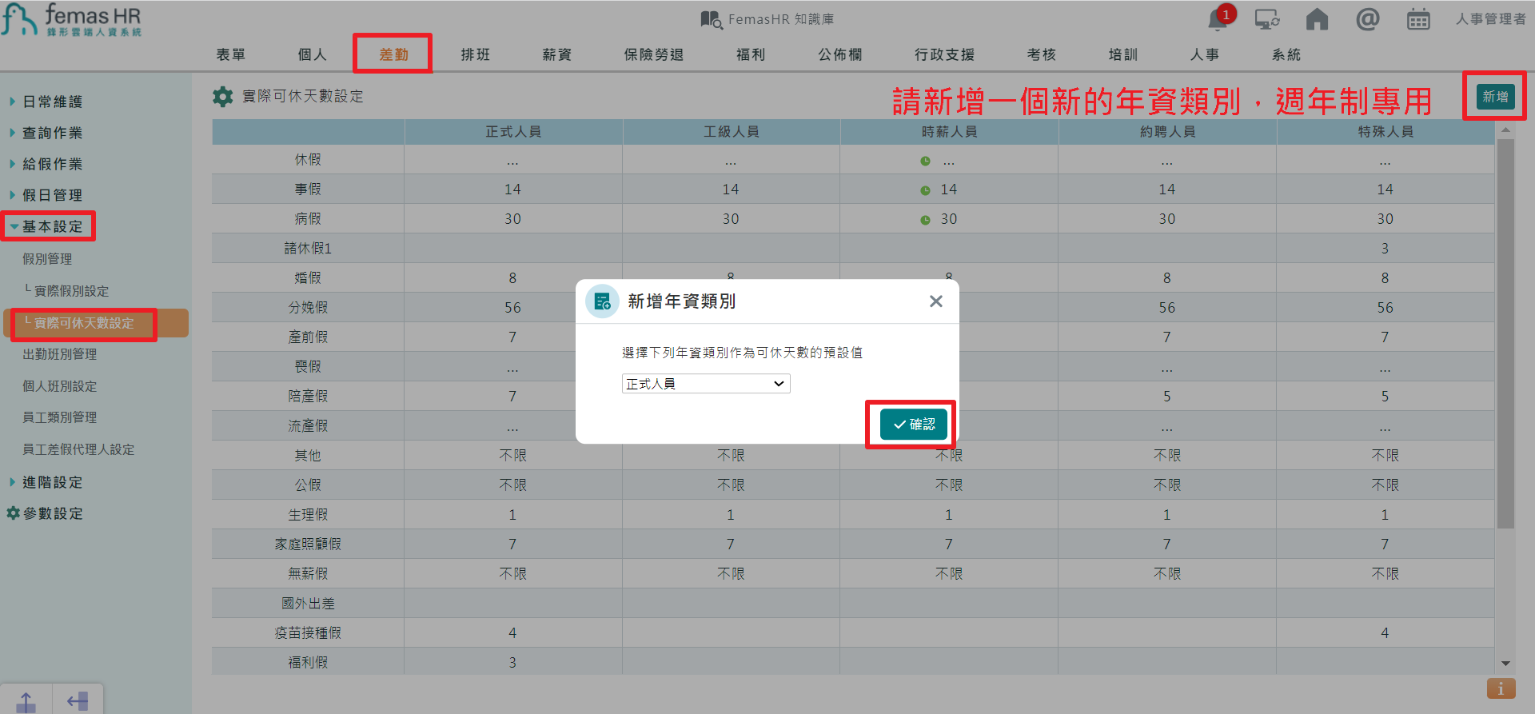The height and width of the screenshot is (714, 1535).
Task: Open the 系統 menu tab
Action: click(1286, 54)
